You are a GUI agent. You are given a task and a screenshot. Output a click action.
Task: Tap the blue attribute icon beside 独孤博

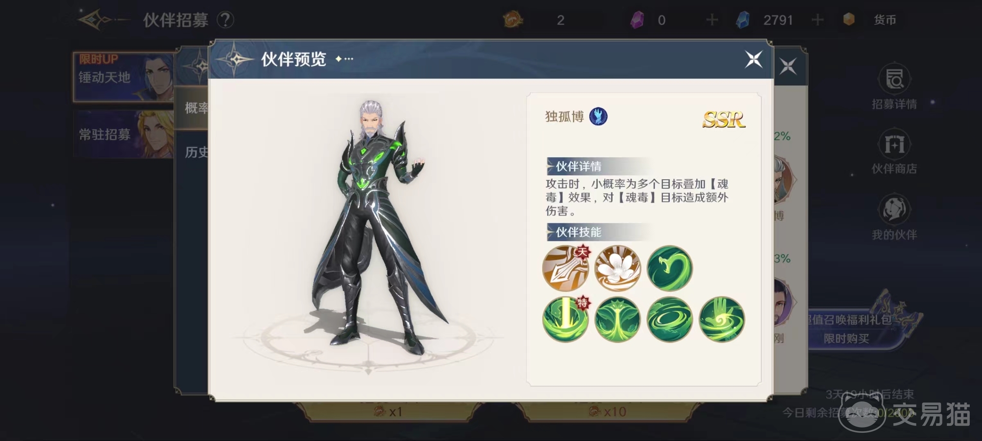coord(598,116)
